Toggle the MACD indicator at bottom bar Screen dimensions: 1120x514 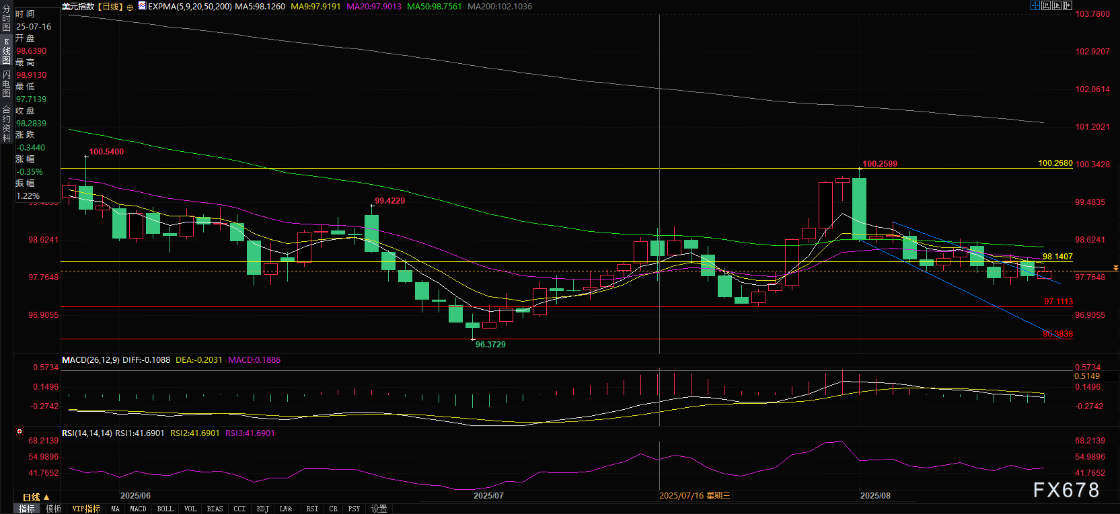tap(138, 509)
